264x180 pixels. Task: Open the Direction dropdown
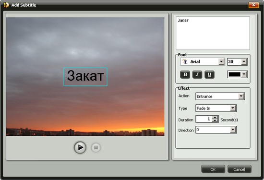tap(233, 130)
